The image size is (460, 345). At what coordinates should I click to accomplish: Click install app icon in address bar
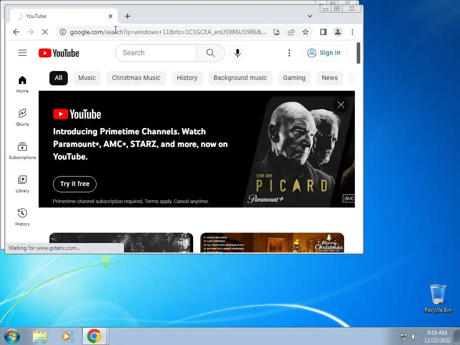coord(276,32)
